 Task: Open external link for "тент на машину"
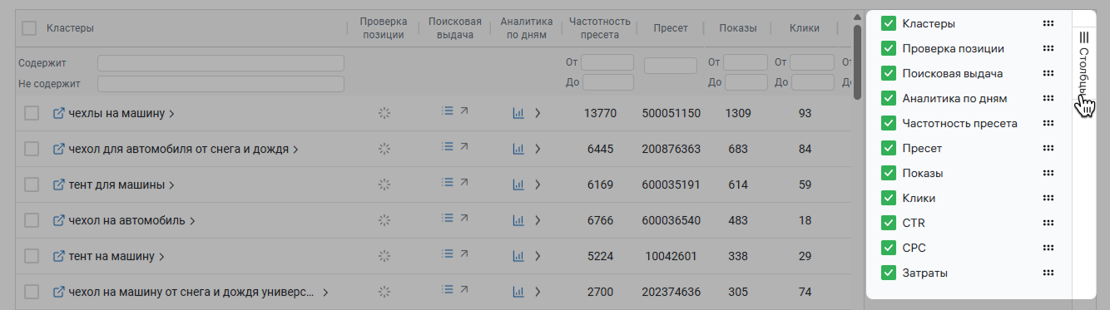(x=59, y=256)
